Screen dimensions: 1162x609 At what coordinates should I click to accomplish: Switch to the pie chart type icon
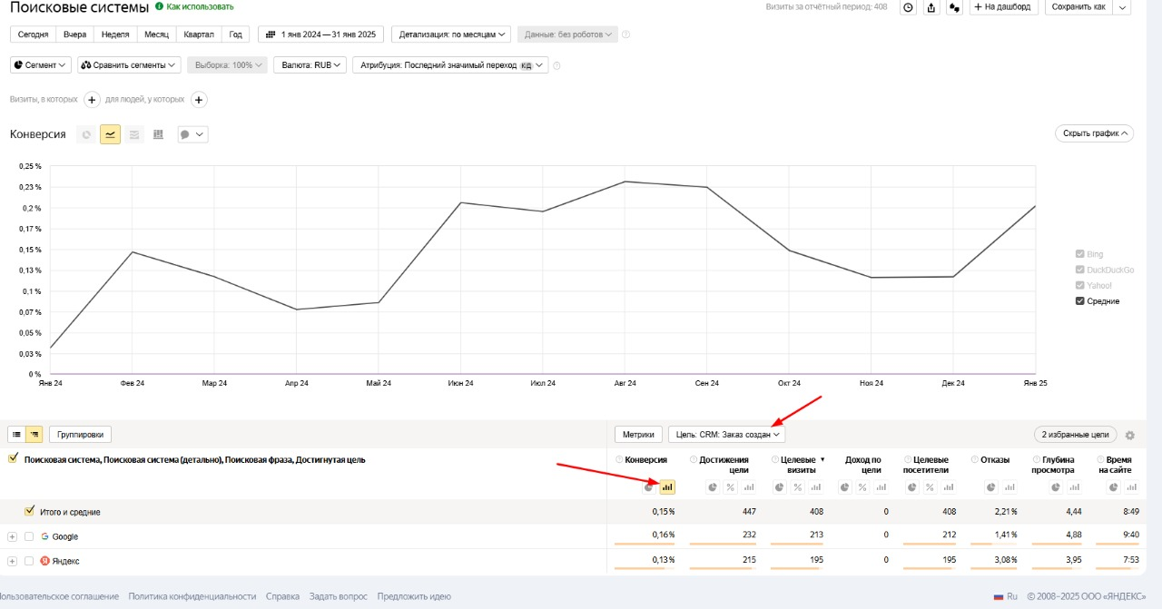tap(86, 134)
